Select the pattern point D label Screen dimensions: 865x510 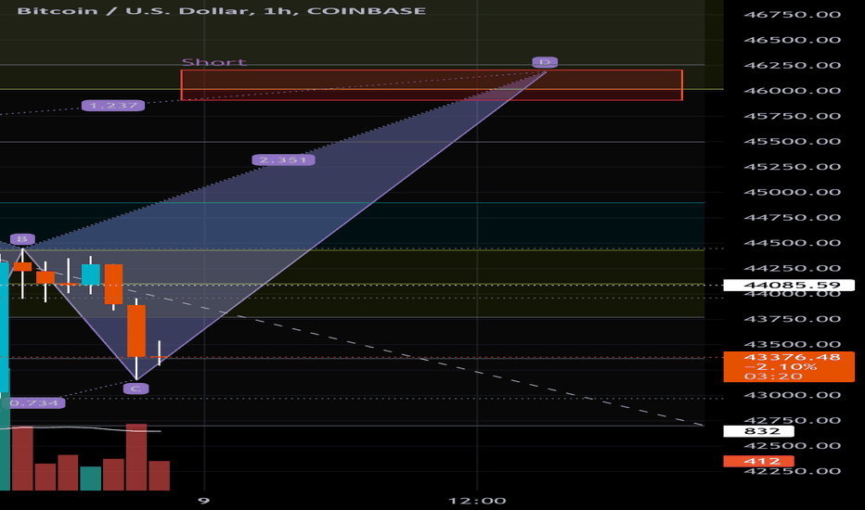545,62
